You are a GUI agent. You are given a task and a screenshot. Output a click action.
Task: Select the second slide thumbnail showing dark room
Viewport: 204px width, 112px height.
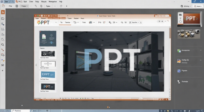pos(48,54)
